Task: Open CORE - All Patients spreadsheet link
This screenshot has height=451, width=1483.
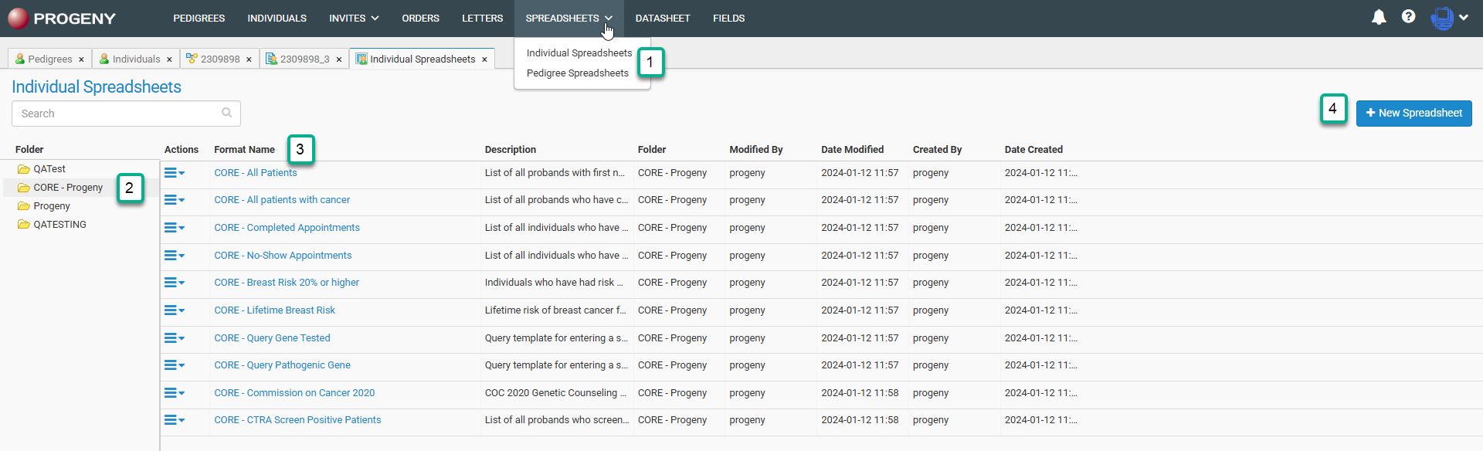Action: click(256, 173)
